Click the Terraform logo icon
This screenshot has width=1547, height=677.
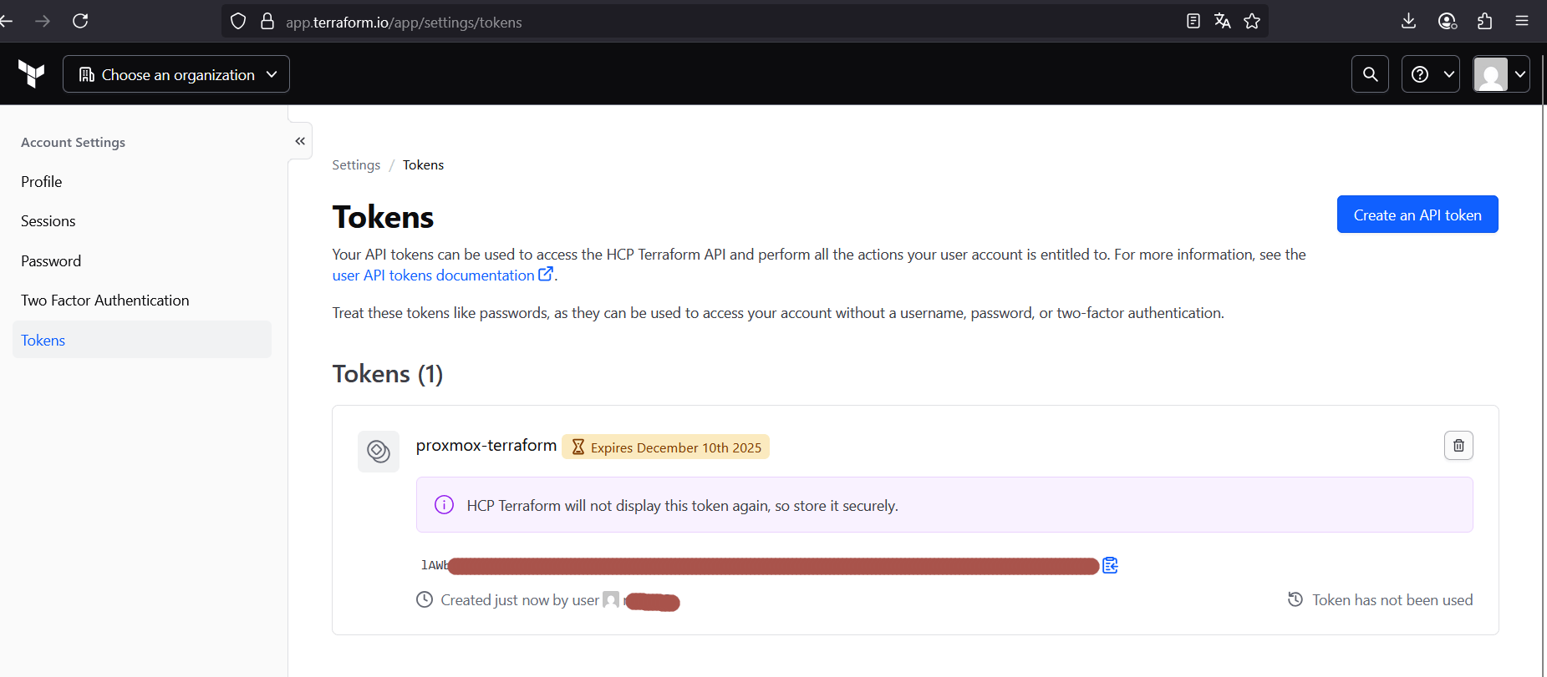click(x=32, y=74)
